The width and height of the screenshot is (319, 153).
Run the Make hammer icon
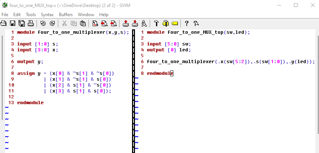pyautogui.click(x=156, y=23)
